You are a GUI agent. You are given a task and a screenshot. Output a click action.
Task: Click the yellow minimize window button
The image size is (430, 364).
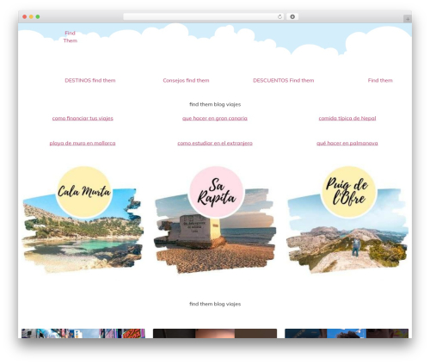[31, 17]
